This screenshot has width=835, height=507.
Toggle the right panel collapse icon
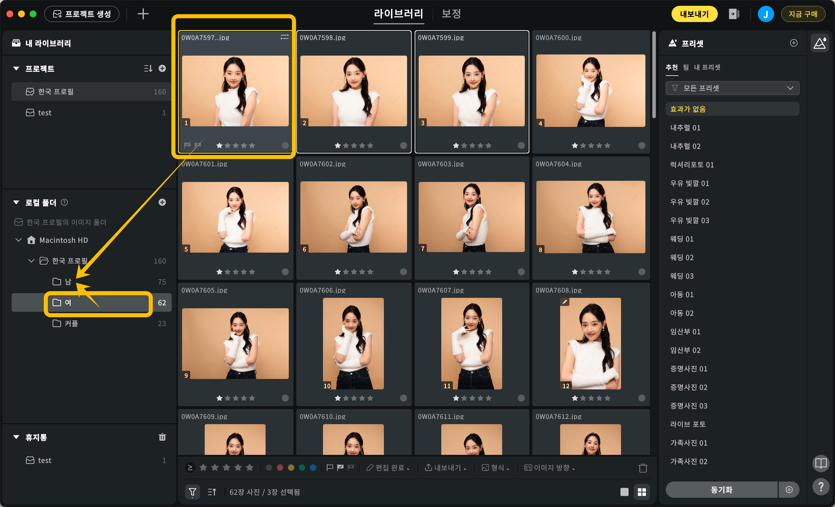[734, 14]
